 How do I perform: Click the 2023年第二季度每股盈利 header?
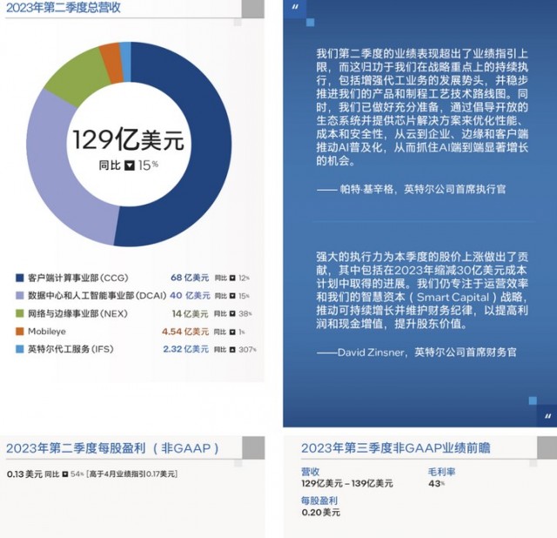click(111, 447)
